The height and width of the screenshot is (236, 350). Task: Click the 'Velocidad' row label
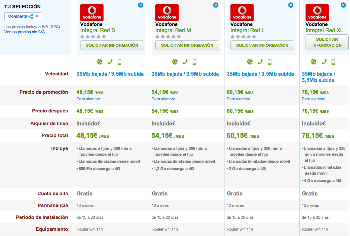tap(56, 74)
